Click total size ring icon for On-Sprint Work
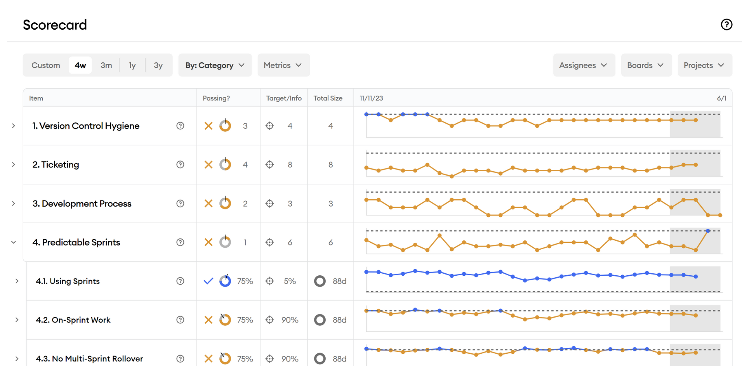The width and height of the screenshot is (749, 366). click(x=320, y=320)
